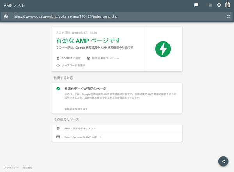The height and width of the screenshot is (172, 234).
Task: Open the notifications bell icon
Action: point(219,5)
